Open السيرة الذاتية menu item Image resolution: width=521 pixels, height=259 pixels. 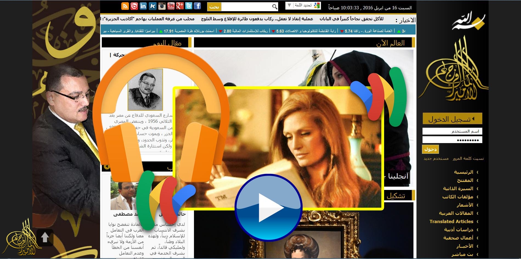coord(458,189)
